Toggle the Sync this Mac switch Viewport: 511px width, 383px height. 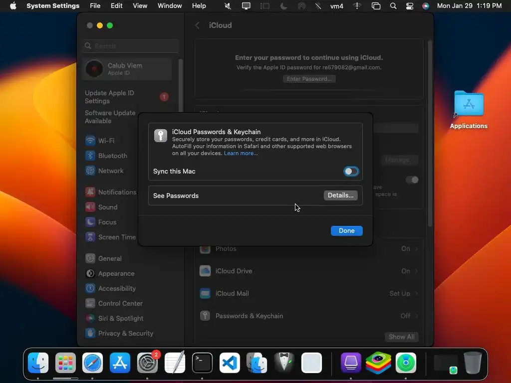point(351,172)
